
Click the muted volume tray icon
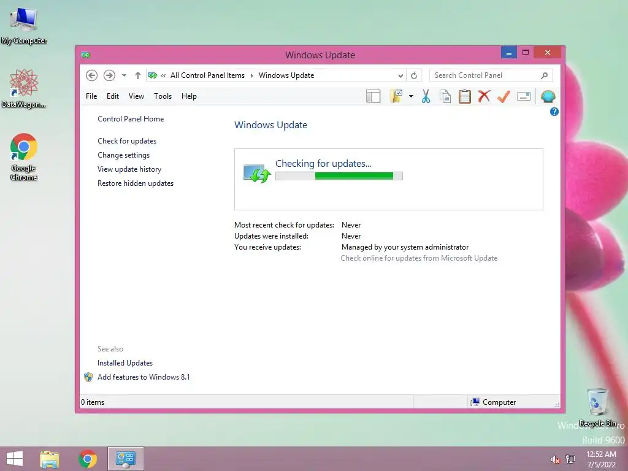point(555,459)
